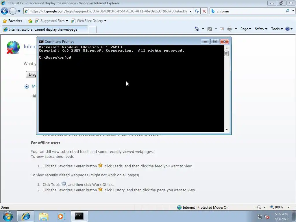Click the Command Prompt scrollbar up arrow

(x=227, y=48)
